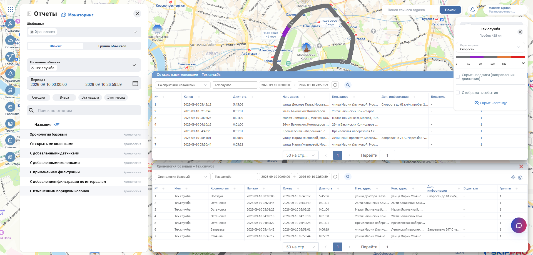533x255 pixels.
Task: Open the calendar icon in period field
Action: pos(135,84)
